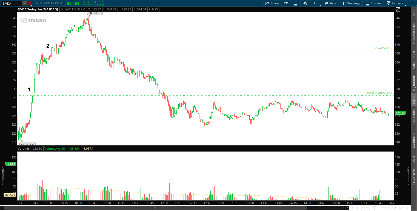This screenshot has width=417, height=211.
Task: Click the text drawing T icon
Action: (x=375, y=208)
